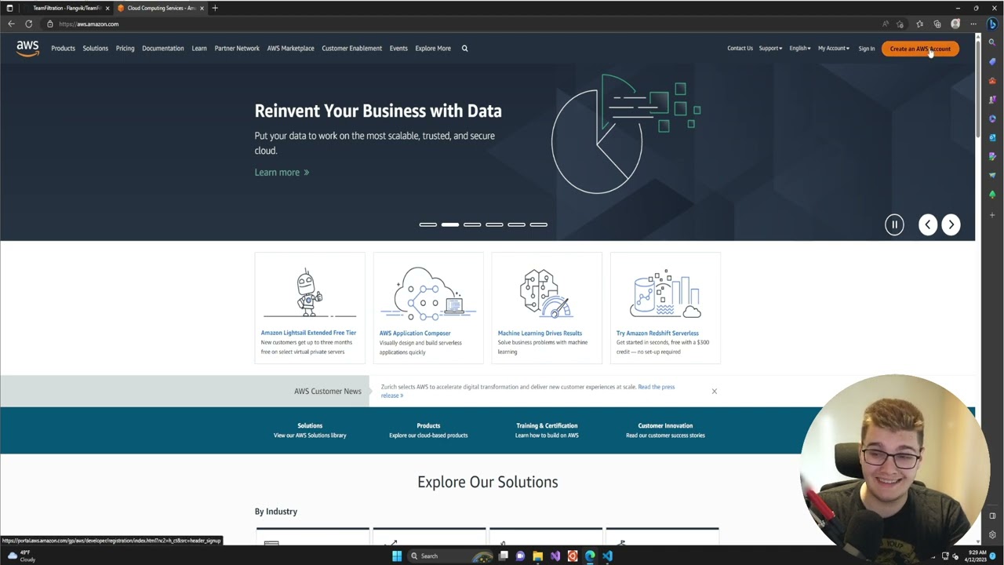Screen dimensions: 1004x565
Task: Open a new browser tab with plus
Action: point(215,8)
